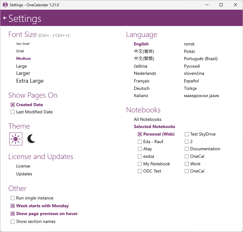This screenshot has width=243, height=232.
Task: Switch language to Français
Action: pos(142,81)
